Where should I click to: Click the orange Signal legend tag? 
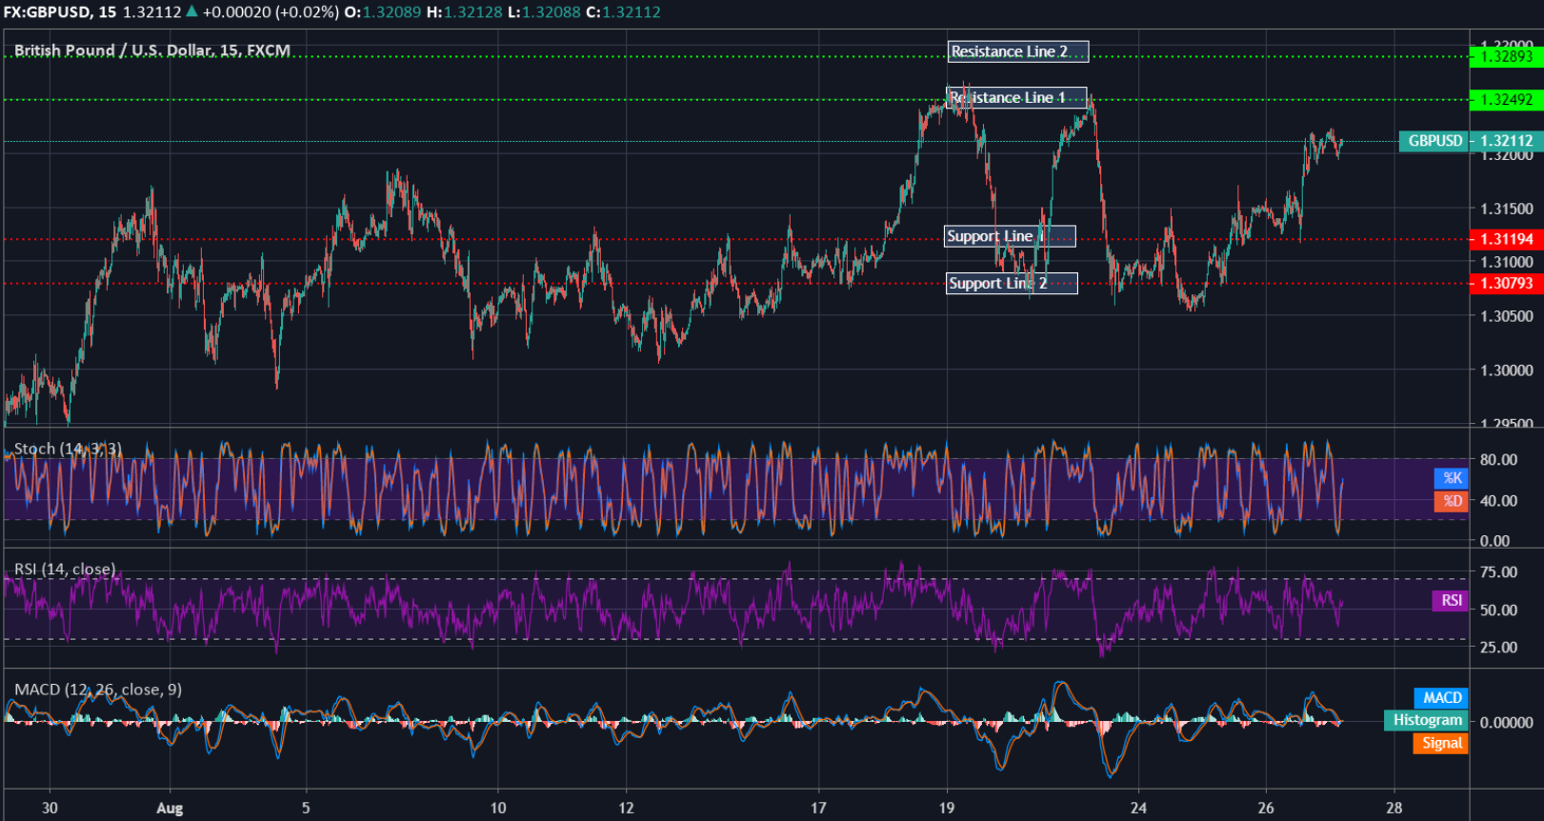pos(1441,743)
